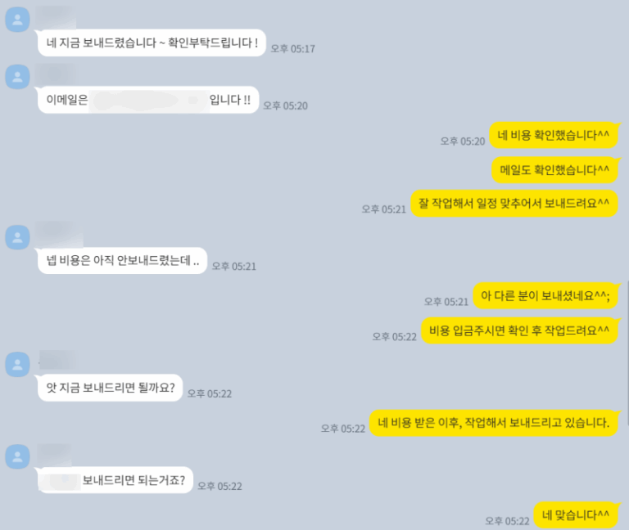
Task: Click the '메일도 확인했습니다^^' message bubble
Action: pyautogui.click(x=554, y=170)
